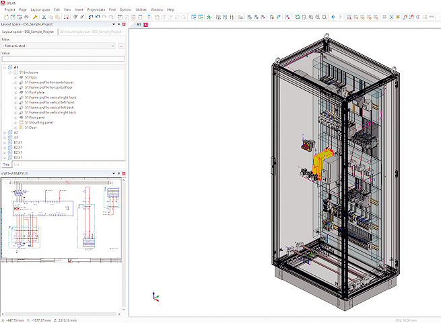The width and height of the screenshot is (441, 323).
Task: Click the highlighted snap magnet icon
Action: pos(405,17)
